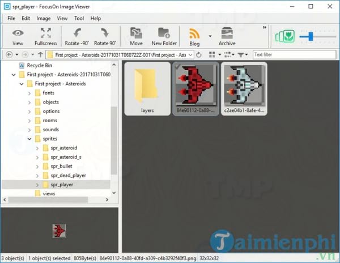Click the Text filter input field
Screen dimensions: 340x263
point(295,54)
